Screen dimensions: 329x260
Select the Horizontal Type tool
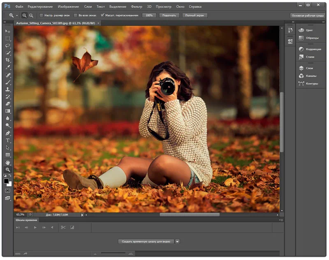click(7, 140)
